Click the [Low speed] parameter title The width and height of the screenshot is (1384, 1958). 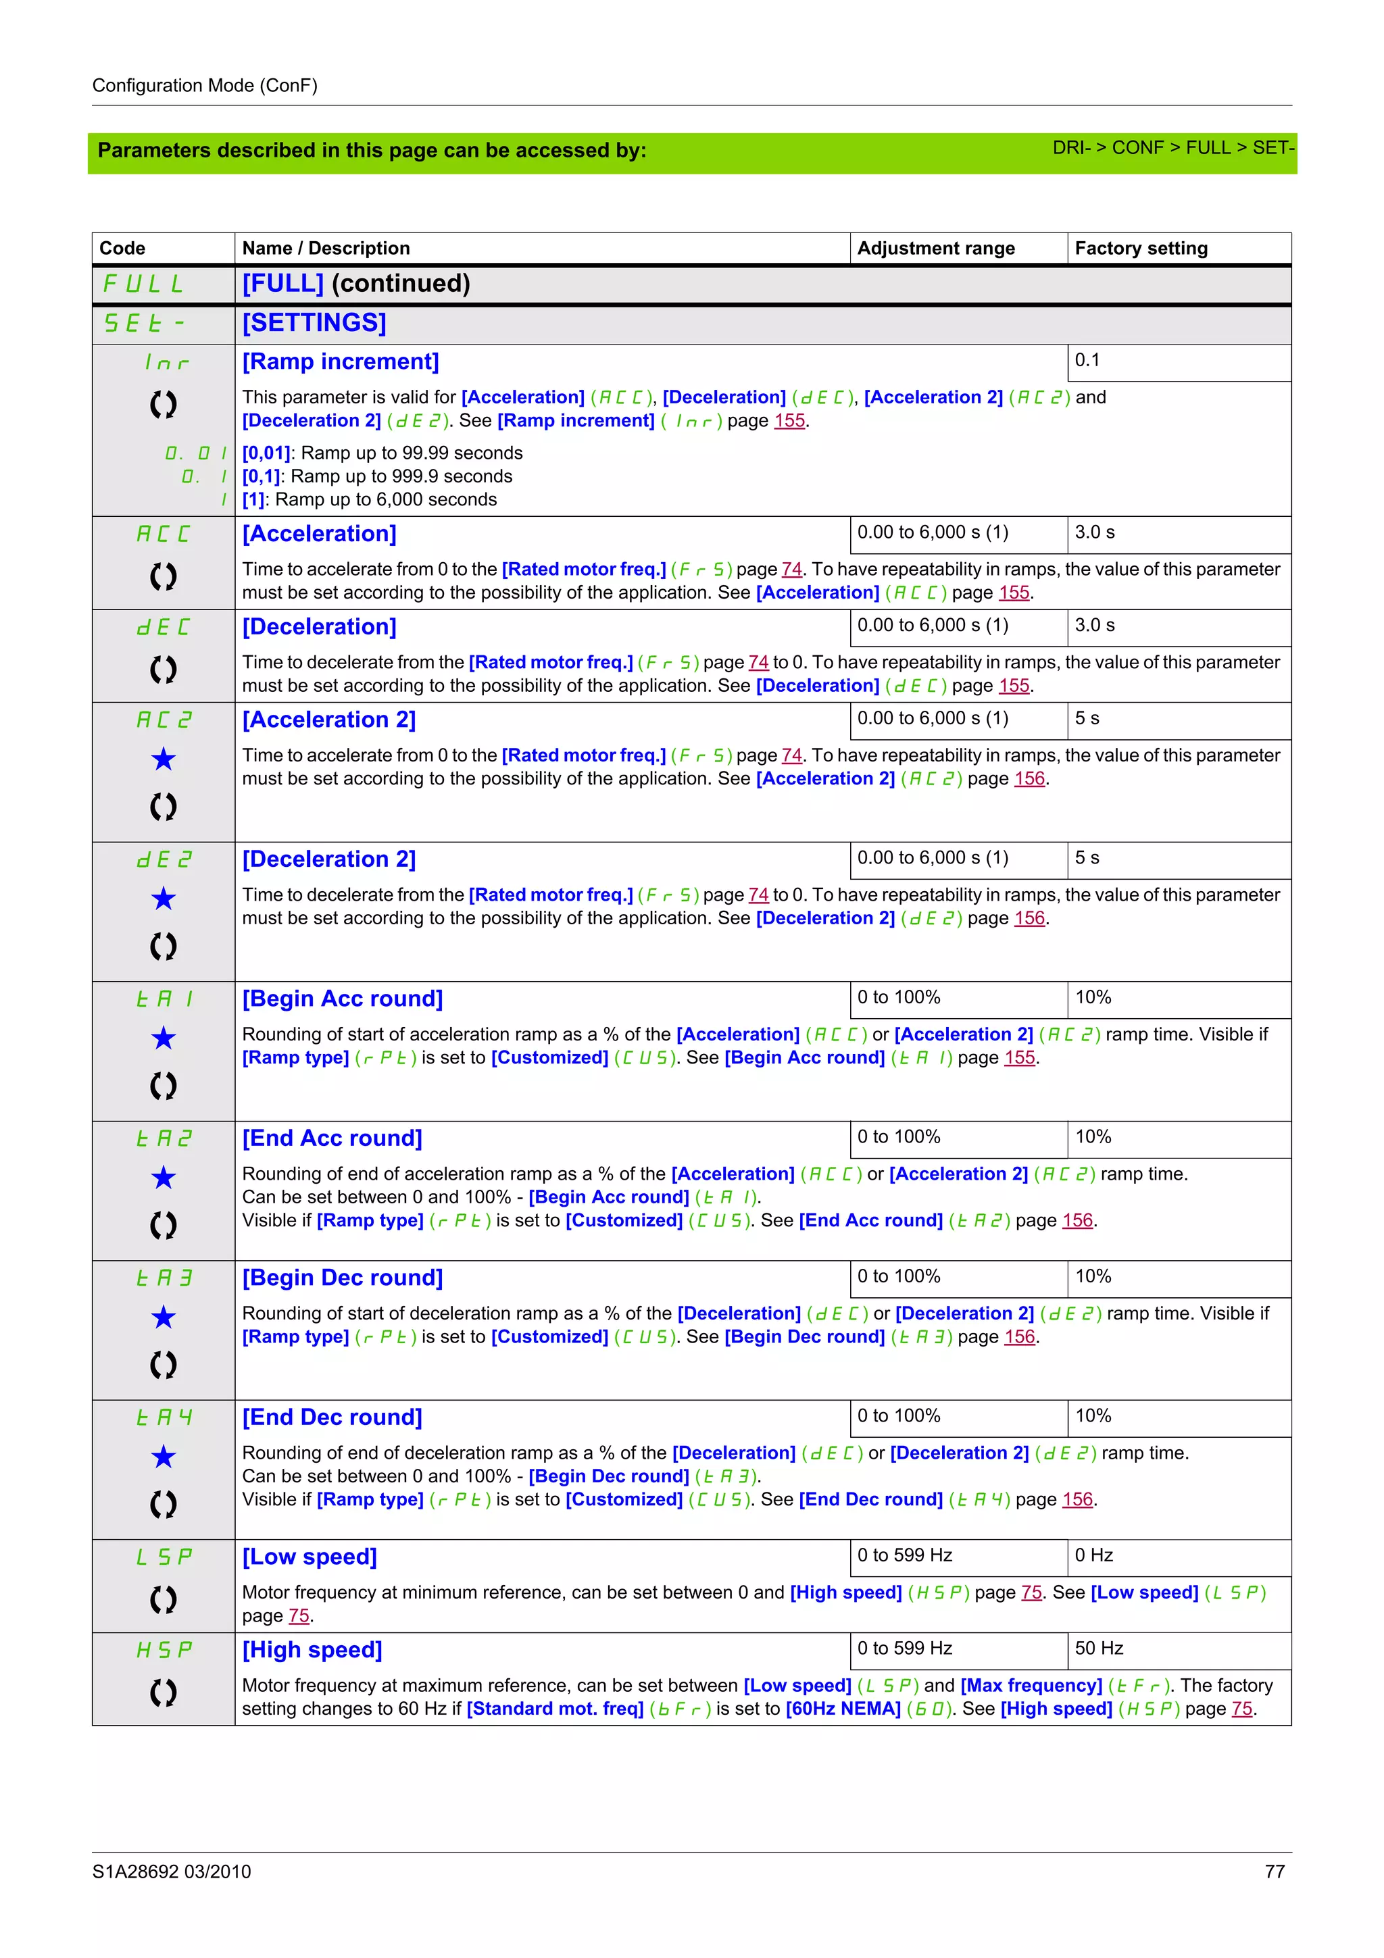point(309,1557)
